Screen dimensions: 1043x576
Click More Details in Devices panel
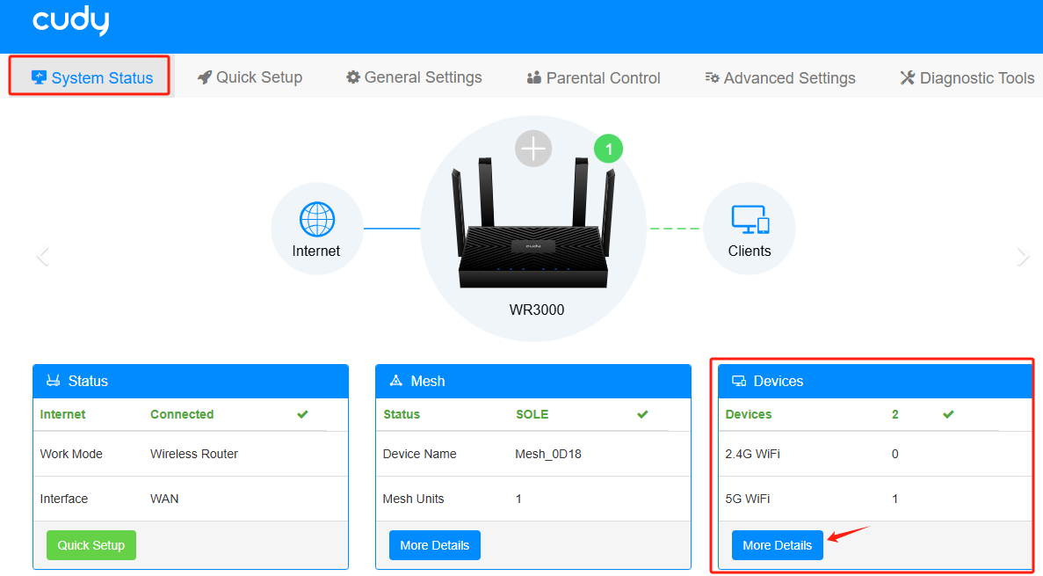(778, 545)
